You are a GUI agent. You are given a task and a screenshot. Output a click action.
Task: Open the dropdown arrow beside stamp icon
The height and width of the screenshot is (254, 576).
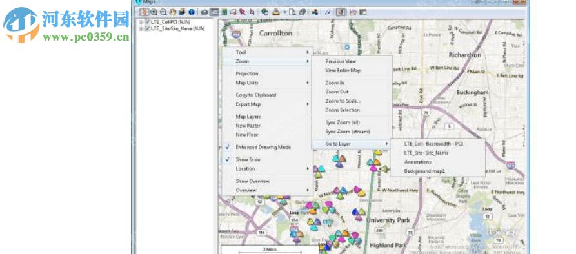tap(284, 12)
